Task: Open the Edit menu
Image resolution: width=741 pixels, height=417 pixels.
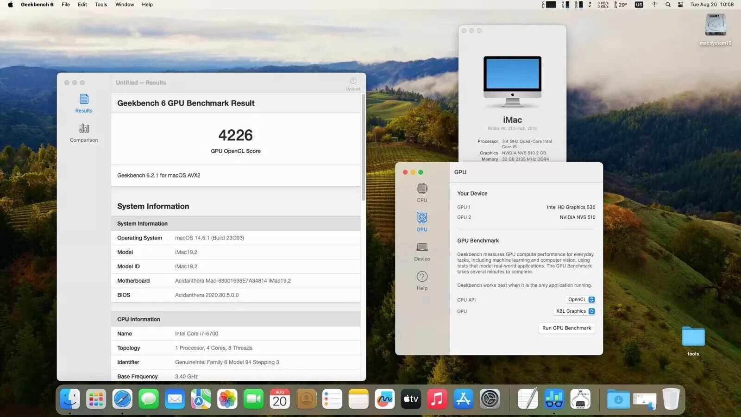Action: point(82,5)
